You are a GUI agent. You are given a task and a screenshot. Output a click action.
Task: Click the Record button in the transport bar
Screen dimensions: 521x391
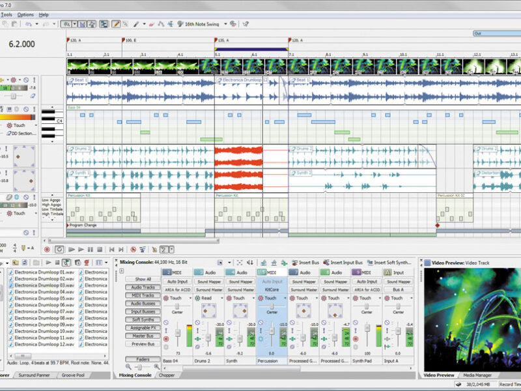coord(47,249)
